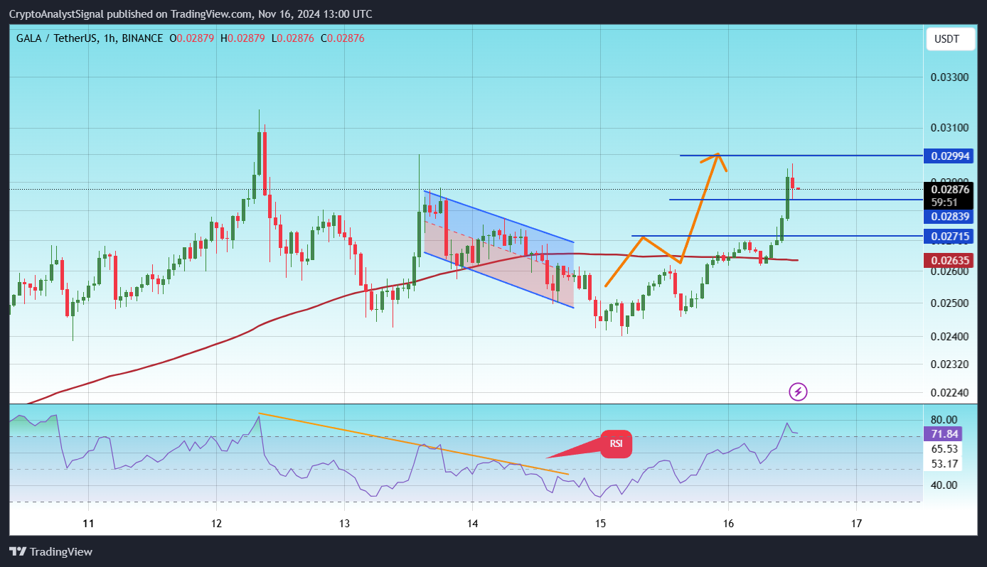Click the 65.53 RSI axis label
Image resolution: width=987 pixels, height=567 pixels.
pos(944,449)
